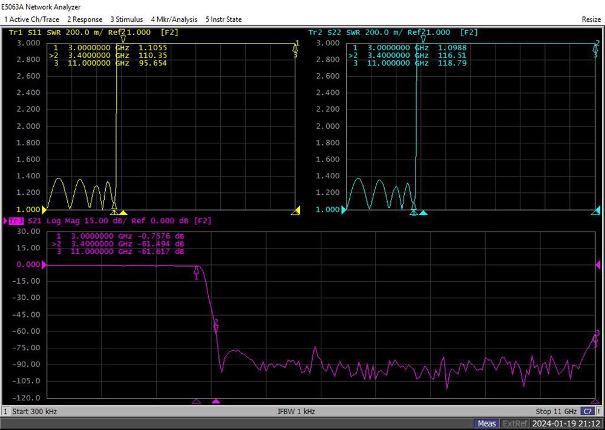605x430 pixels.
Task: Click Tr3 reference value 0.000 label
Action: click(x=28, y=264)
